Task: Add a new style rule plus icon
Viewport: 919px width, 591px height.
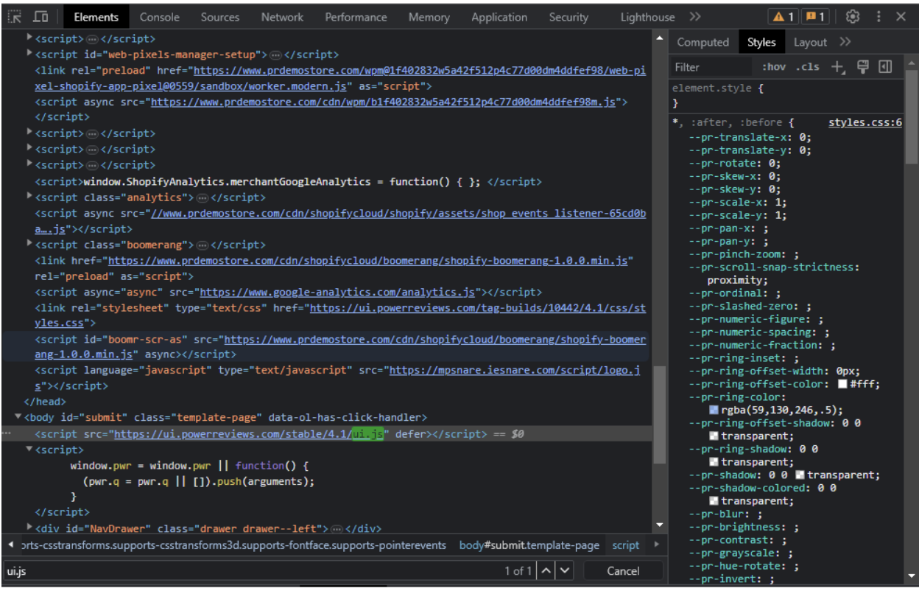Action: [x=837, y=67]
